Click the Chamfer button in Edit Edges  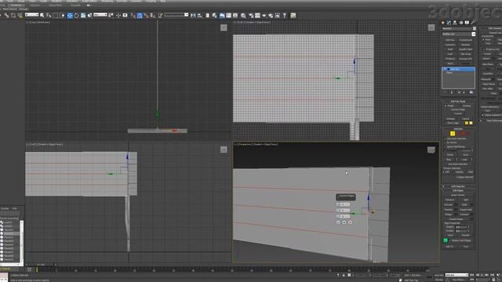449,210
